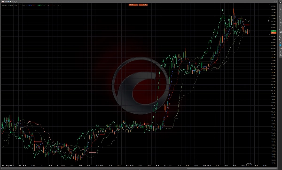Click the right orange button above the chart
The height and width of the screenshot is (170, 282).
pyautogui.click(x=143, y=5)
